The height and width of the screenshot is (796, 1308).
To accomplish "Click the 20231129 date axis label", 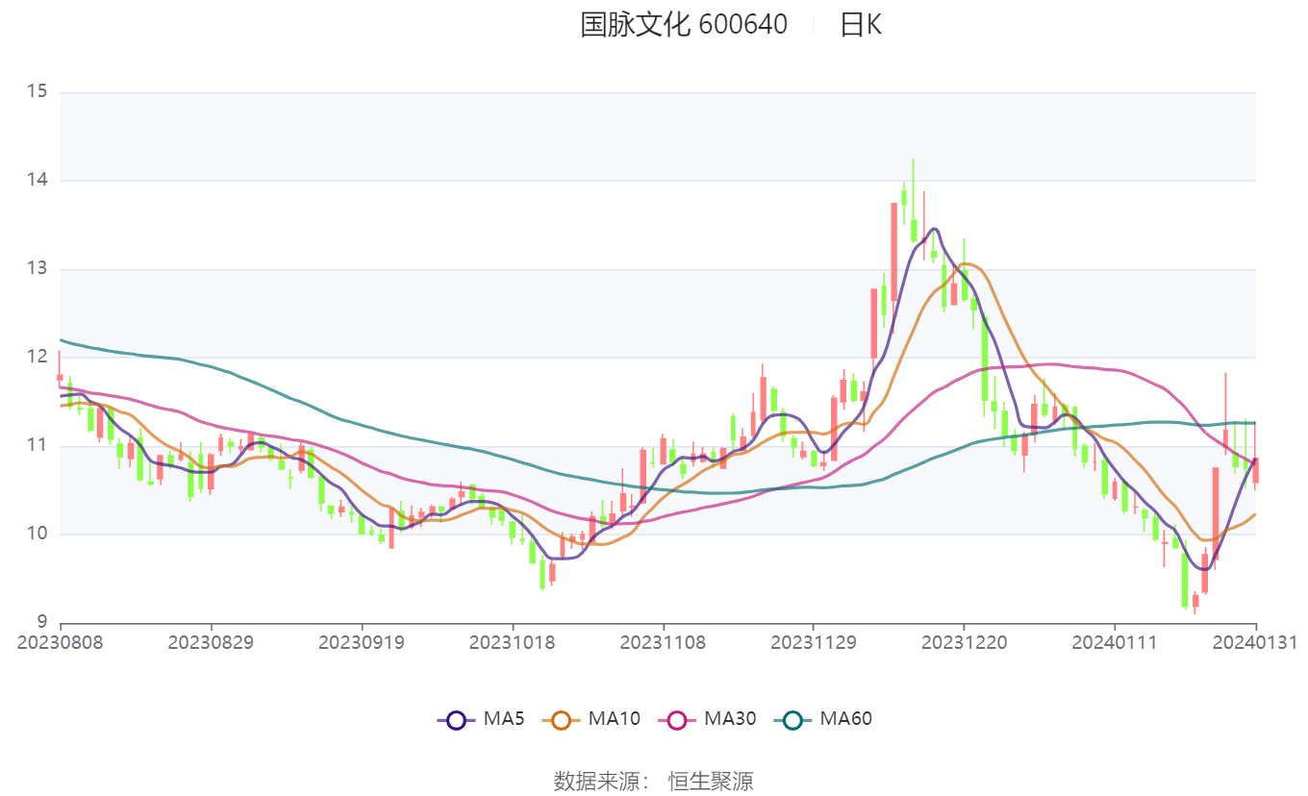I will coord(815,641).
